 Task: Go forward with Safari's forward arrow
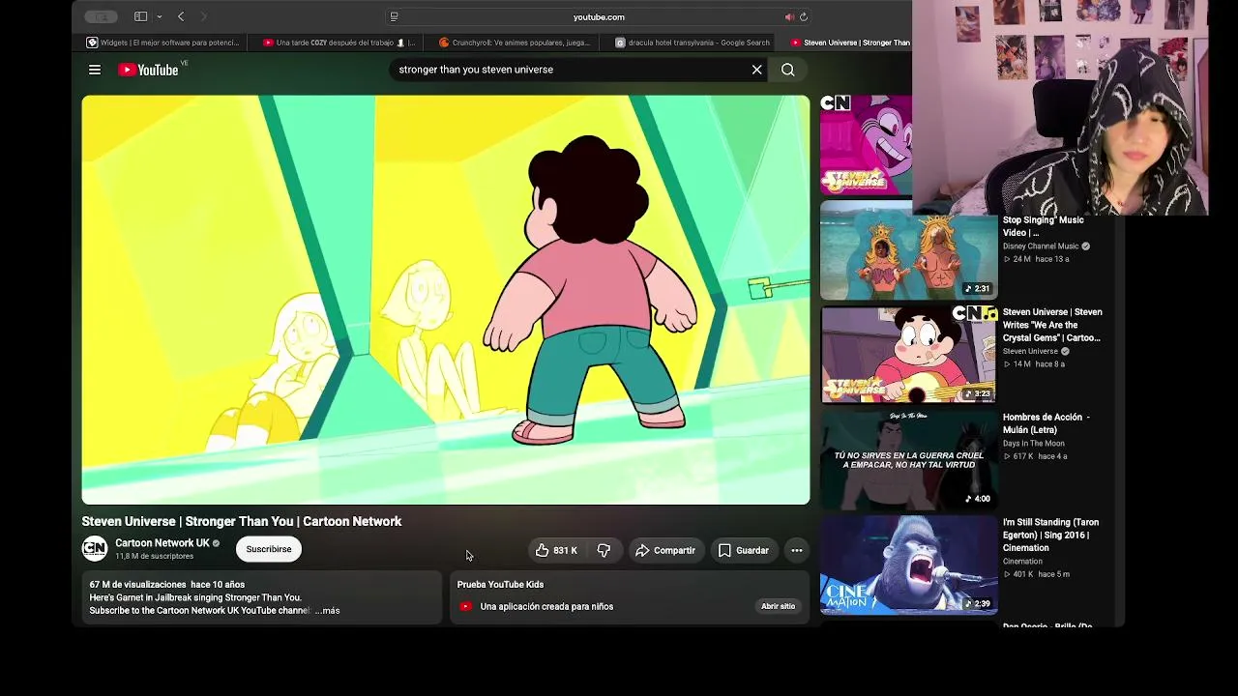tap(203, 16)
